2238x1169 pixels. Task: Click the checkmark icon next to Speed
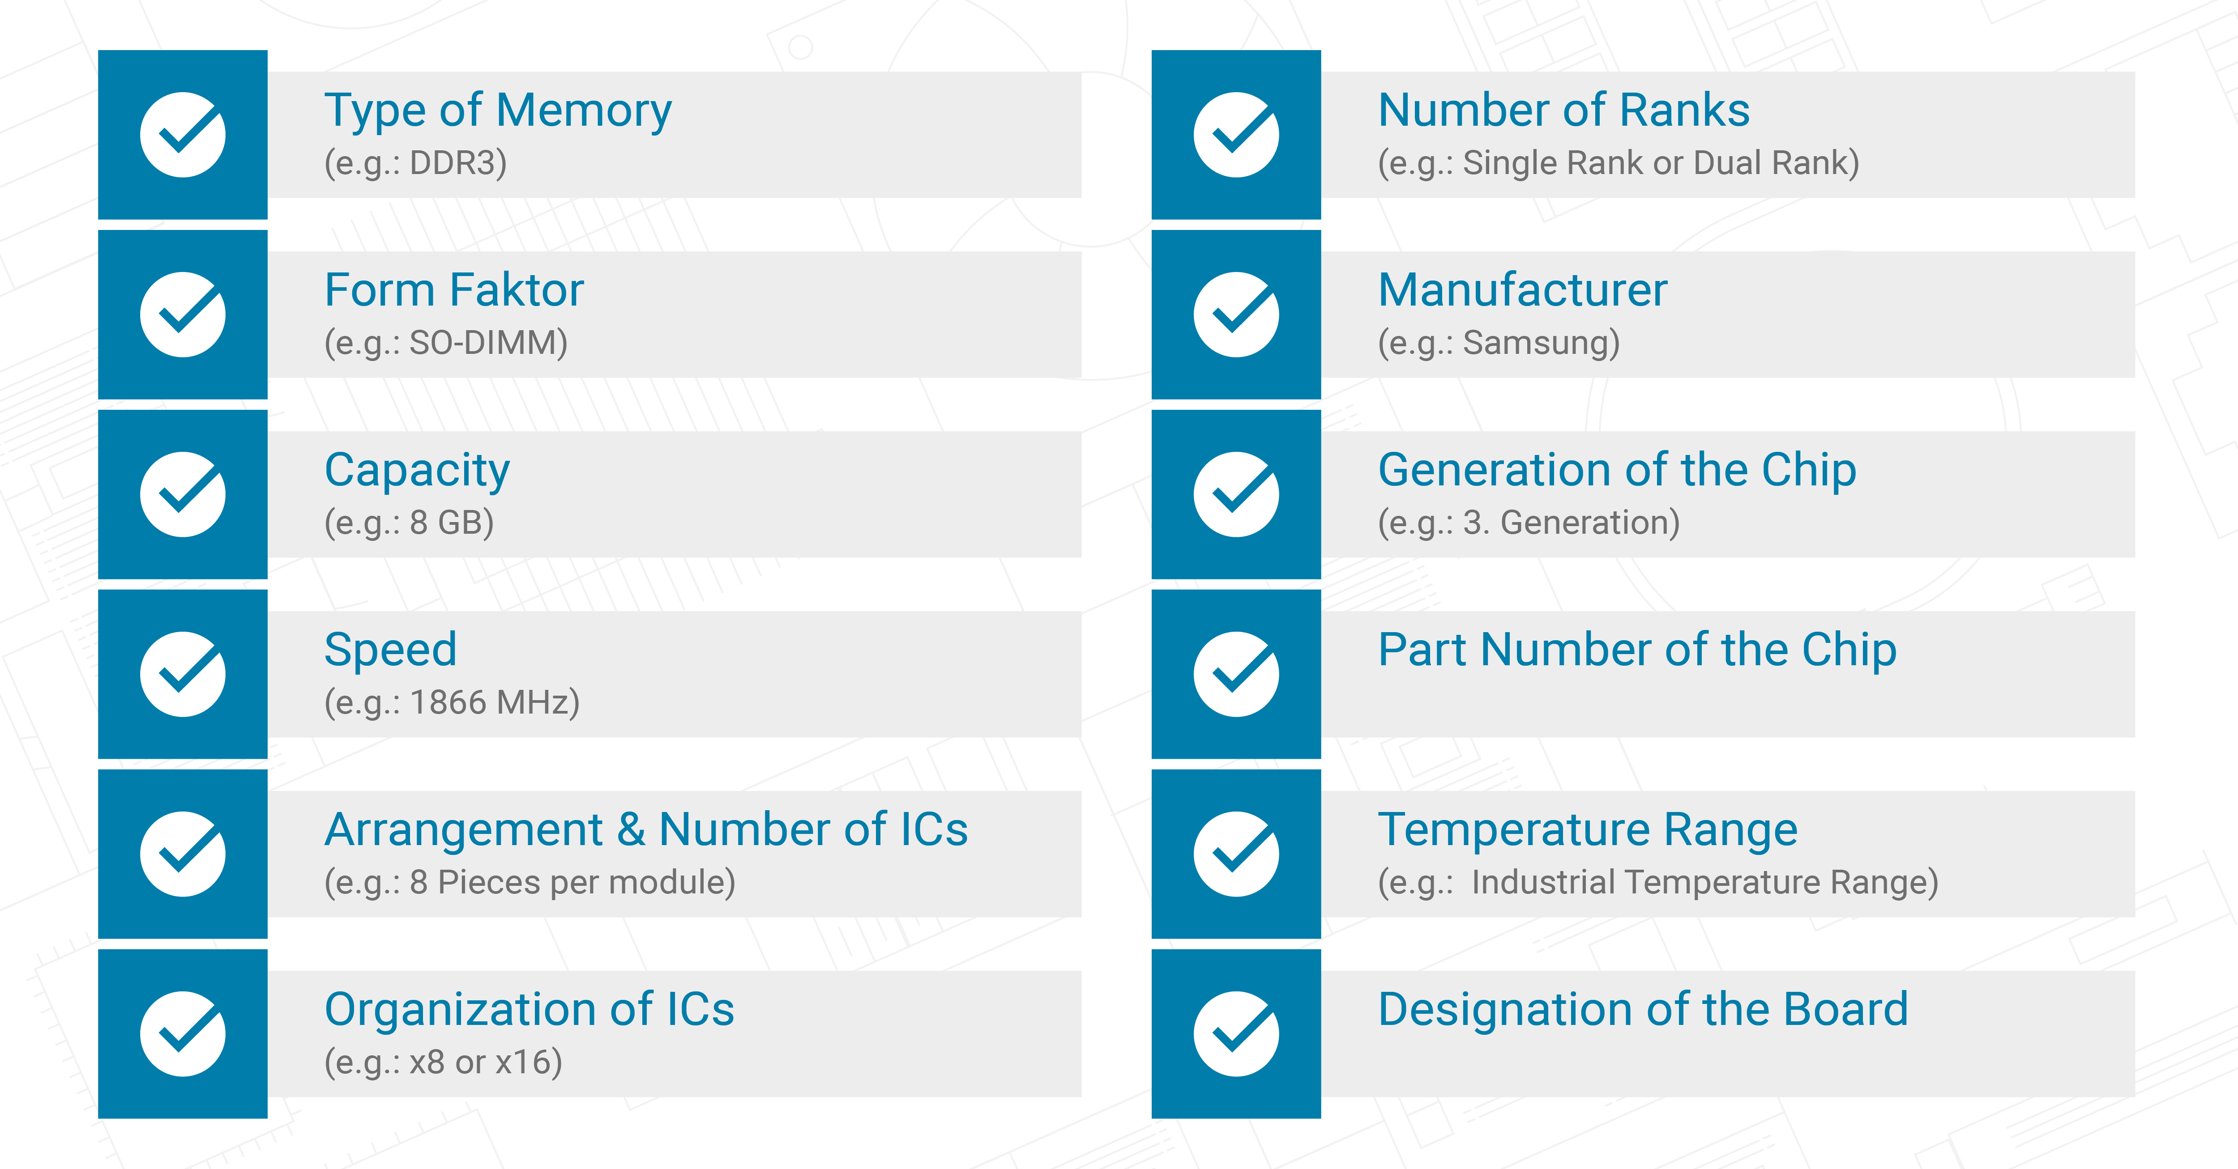click(x=183, y=674)
